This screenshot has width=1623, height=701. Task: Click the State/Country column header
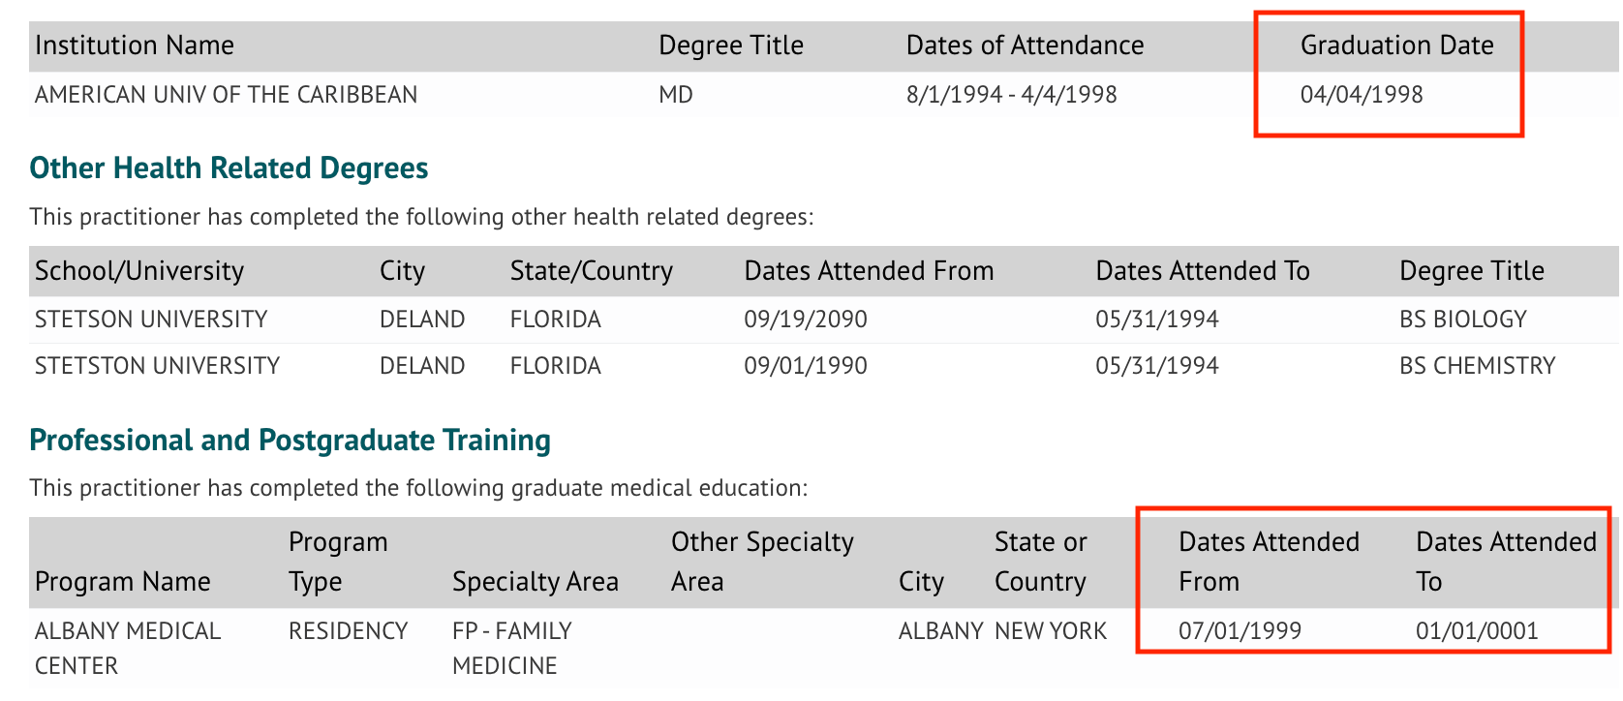pyautogui.click(x=592, y=271)
